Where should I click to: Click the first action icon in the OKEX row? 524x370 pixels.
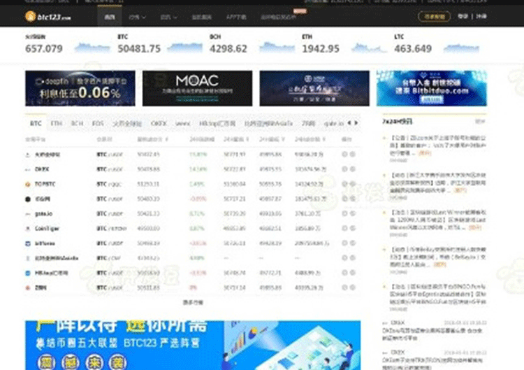pos(344,169)
